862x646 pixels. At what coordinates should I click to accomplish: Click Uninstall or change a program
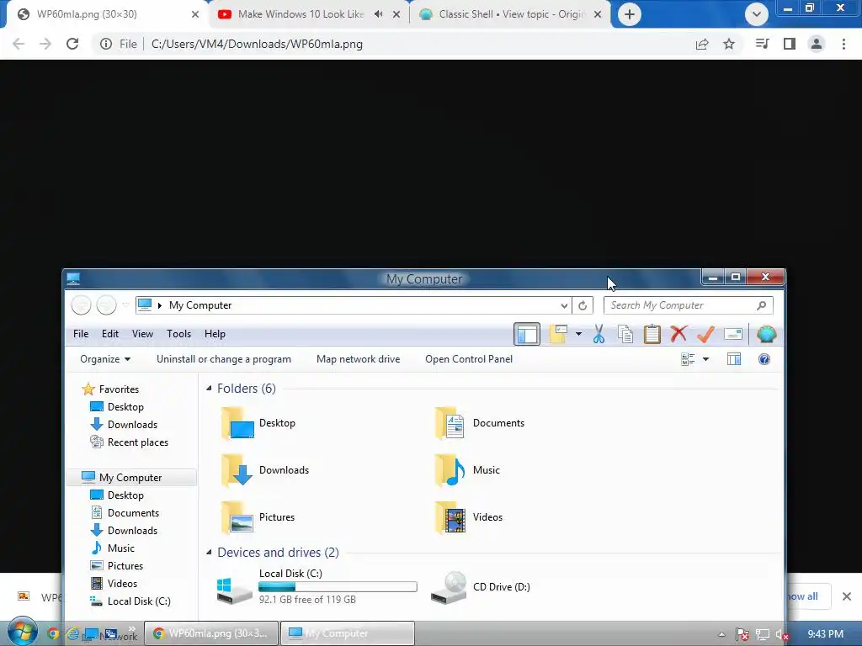[x=224, y=359]
